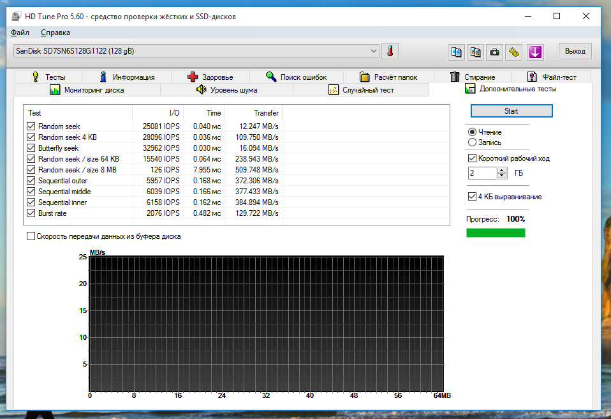Click the 25081 IOPS value

161,126
